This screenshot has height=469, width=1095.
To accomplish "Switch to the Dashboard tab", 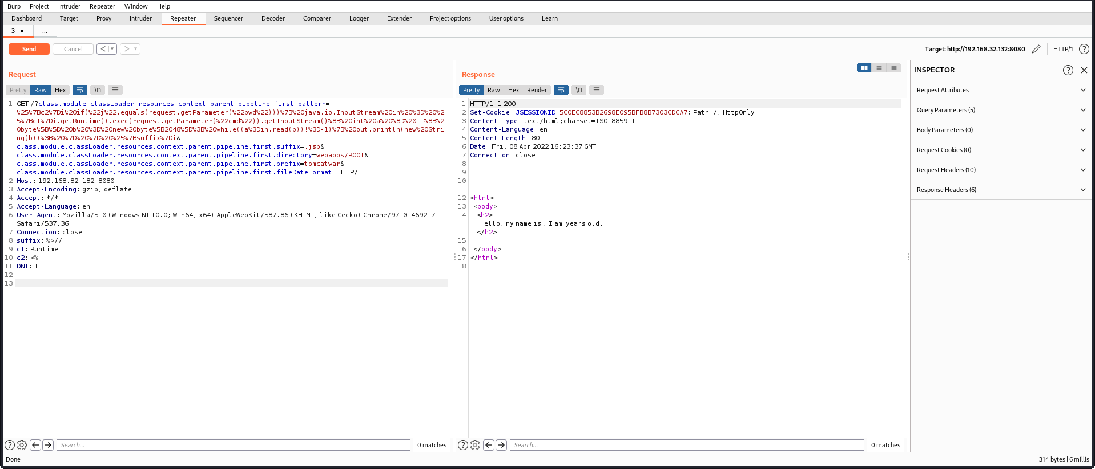I will click(x=27, y=18).
